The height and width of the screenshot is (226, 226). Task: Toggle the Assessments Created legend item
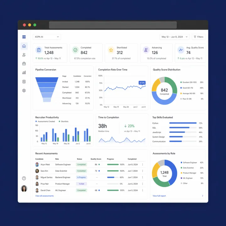pos(45,121)
